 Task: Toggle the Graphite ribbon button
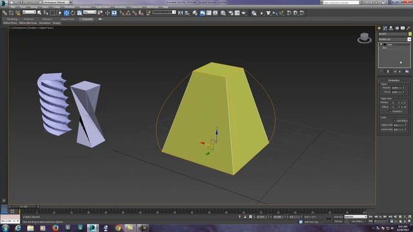tap(202, 13)
